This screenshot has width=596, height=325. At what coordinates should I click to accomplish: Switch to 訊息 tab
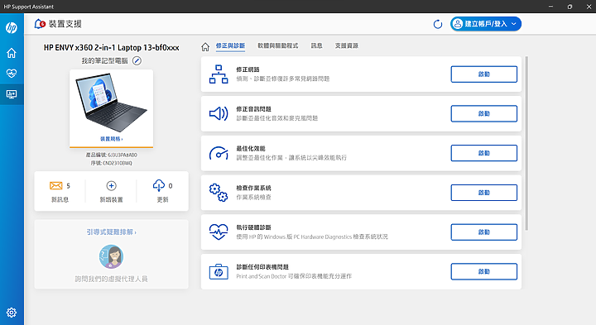pos(316,46)
